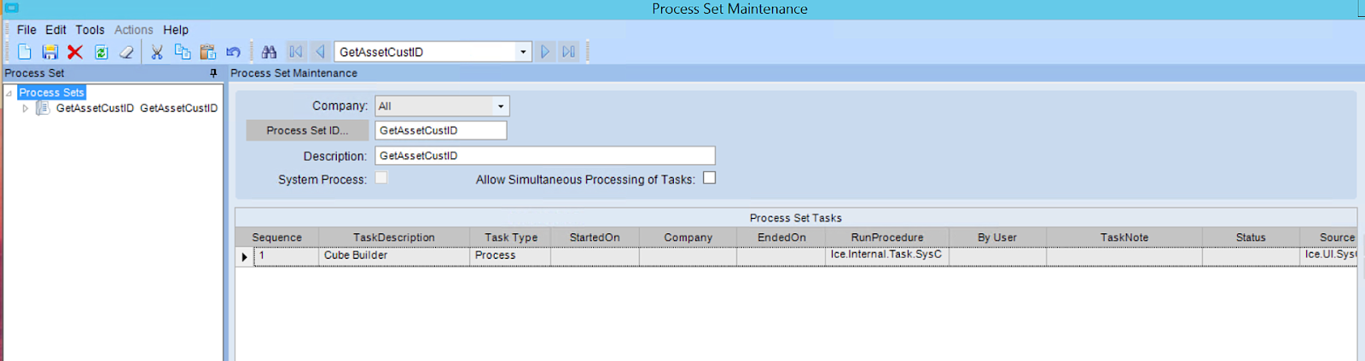Open the Tools menu
Viewport: 1365px width, 361px height.
point(90,30)
